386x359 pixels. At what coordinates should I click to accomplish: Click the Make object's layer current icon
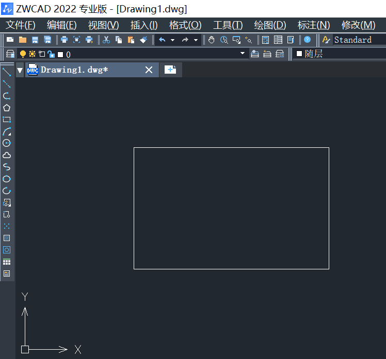pyautogui.click(x=255, y=54)
